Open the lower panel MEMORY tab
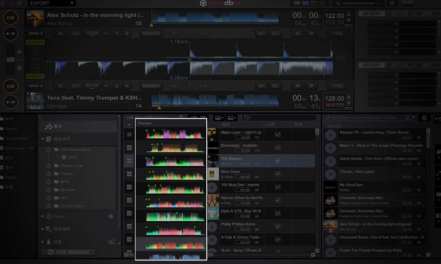The height and width of the screenshot is (264, 441). point(372,65)
